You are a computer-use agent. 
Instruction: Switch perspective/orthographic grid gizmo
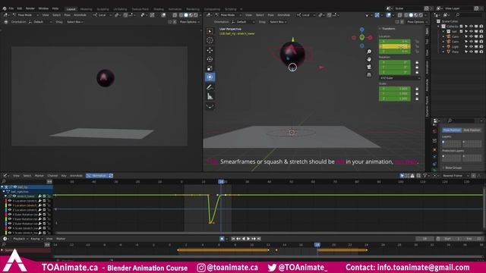point(369,74)
